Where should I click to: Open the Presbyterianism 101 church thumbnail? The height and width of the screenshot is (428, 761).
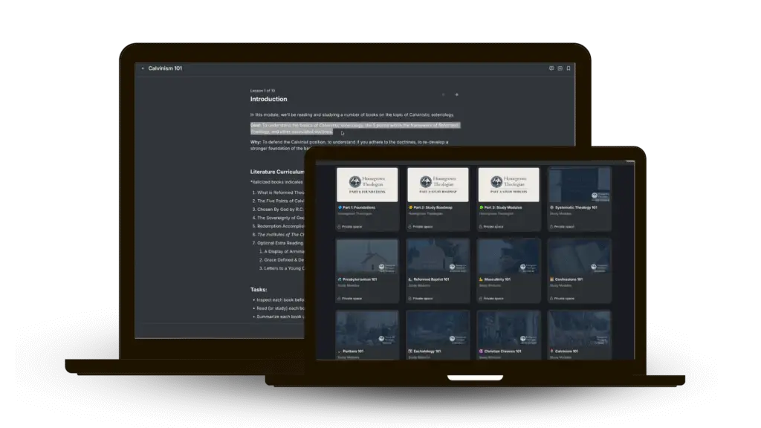(367, 256)
